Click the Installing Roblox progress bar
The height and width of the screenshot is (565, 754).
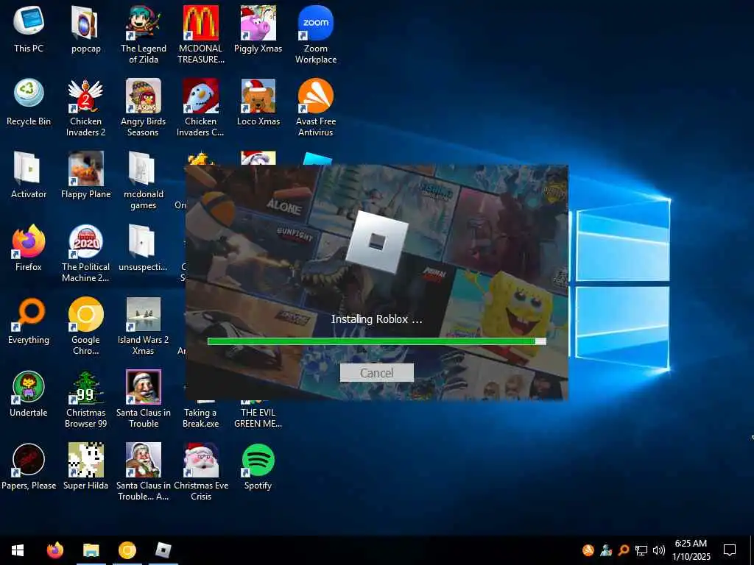pos(376,341)
